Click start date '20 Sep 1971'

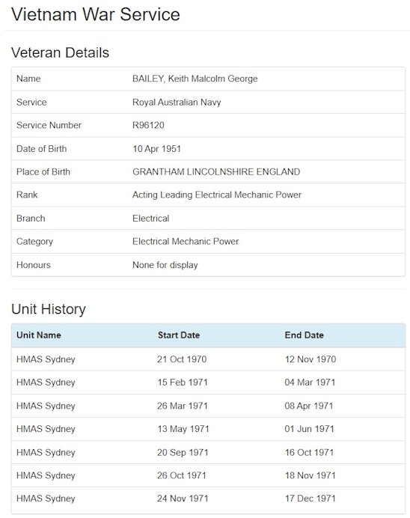(x=183, y=453)
